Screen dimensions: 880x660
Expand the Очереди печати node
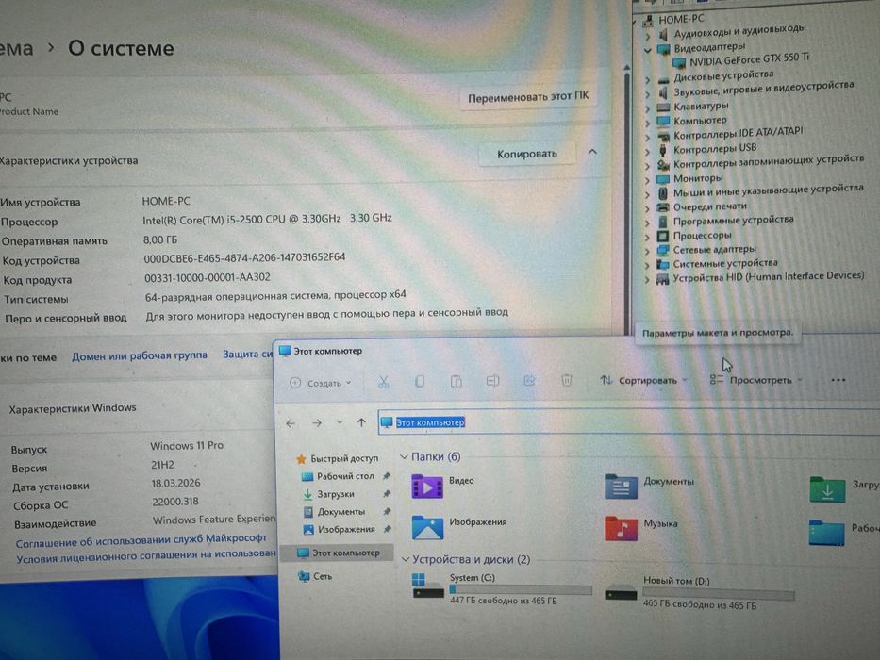tap(648, 208)
